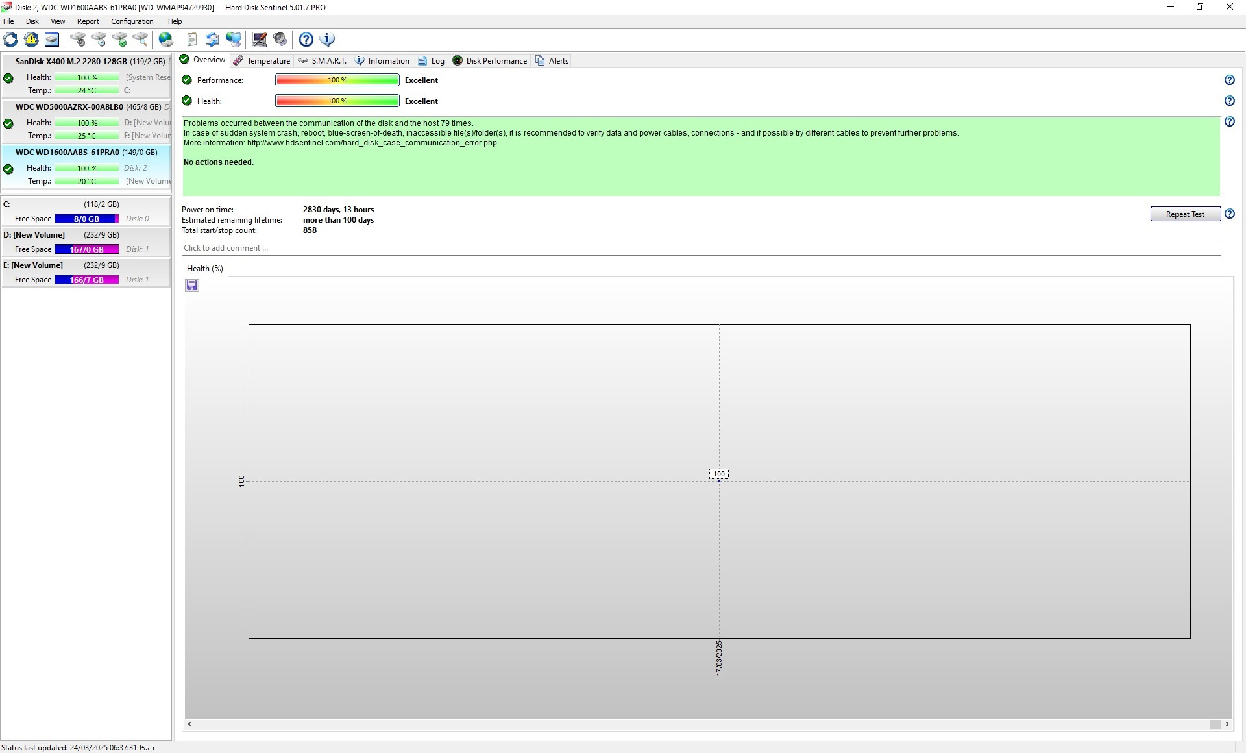Select the D: [New Volume] partition

86,241
